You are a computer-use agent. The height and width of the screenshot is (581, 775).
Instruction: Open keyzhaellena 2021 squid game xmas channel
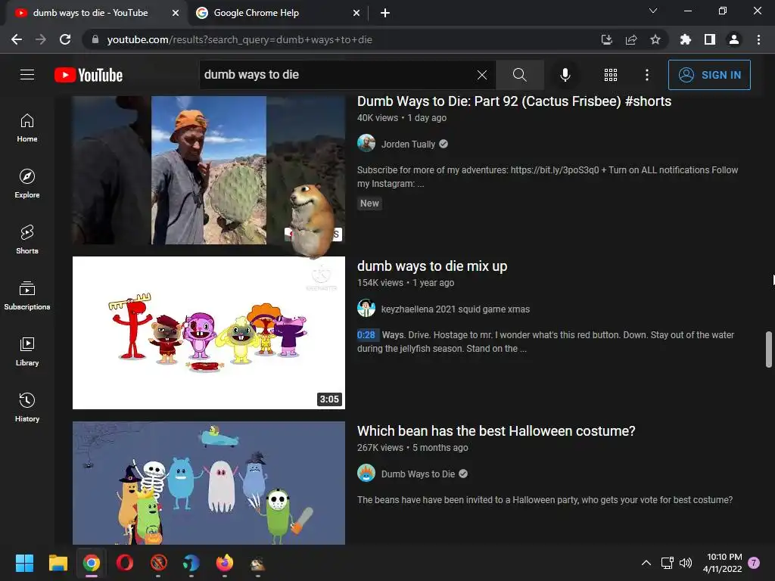[x=455, y=309]
